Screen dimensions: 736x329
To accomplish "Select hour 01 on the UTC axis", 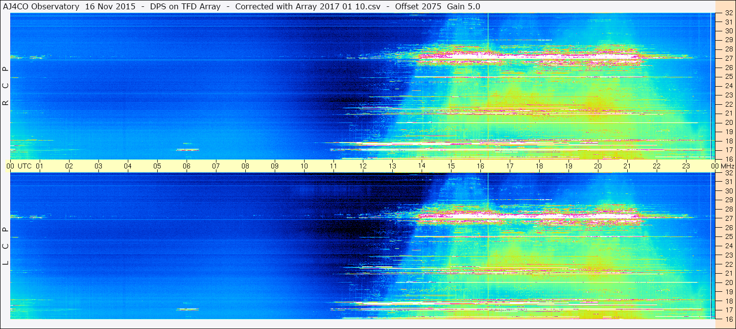I will [x=40, y=166].
